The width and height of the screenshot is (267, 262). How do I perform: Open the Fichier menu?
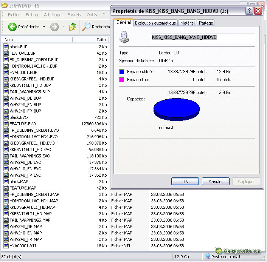coord(14,15)
